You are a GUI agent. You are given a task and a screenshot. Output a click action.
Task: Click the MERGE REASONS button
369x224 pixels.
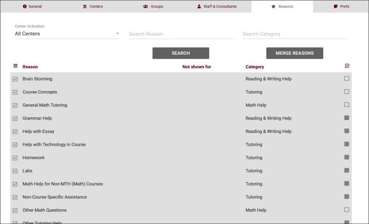coord(294,53)
